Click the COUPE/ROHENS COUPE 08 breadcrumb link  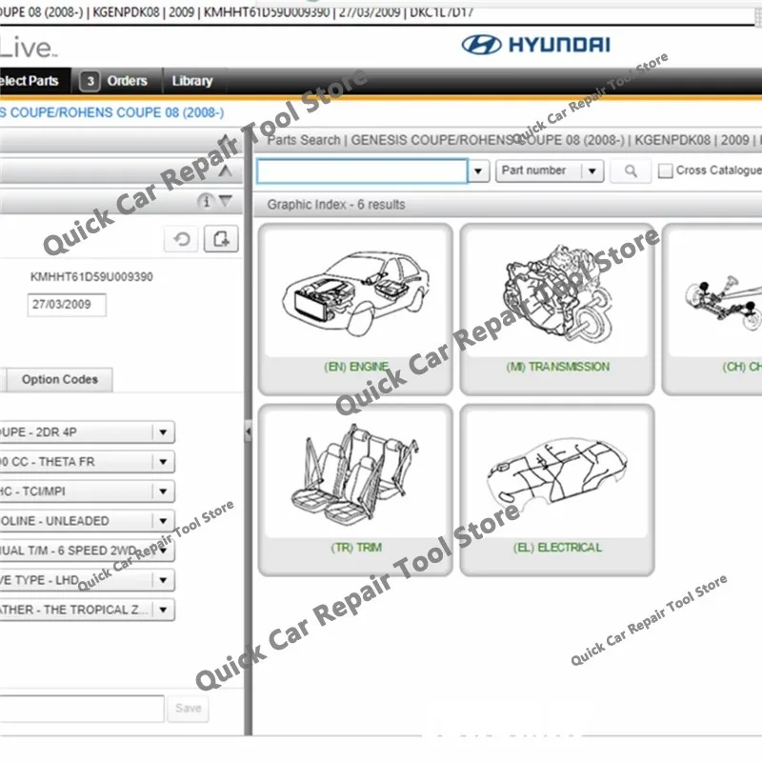111,112
